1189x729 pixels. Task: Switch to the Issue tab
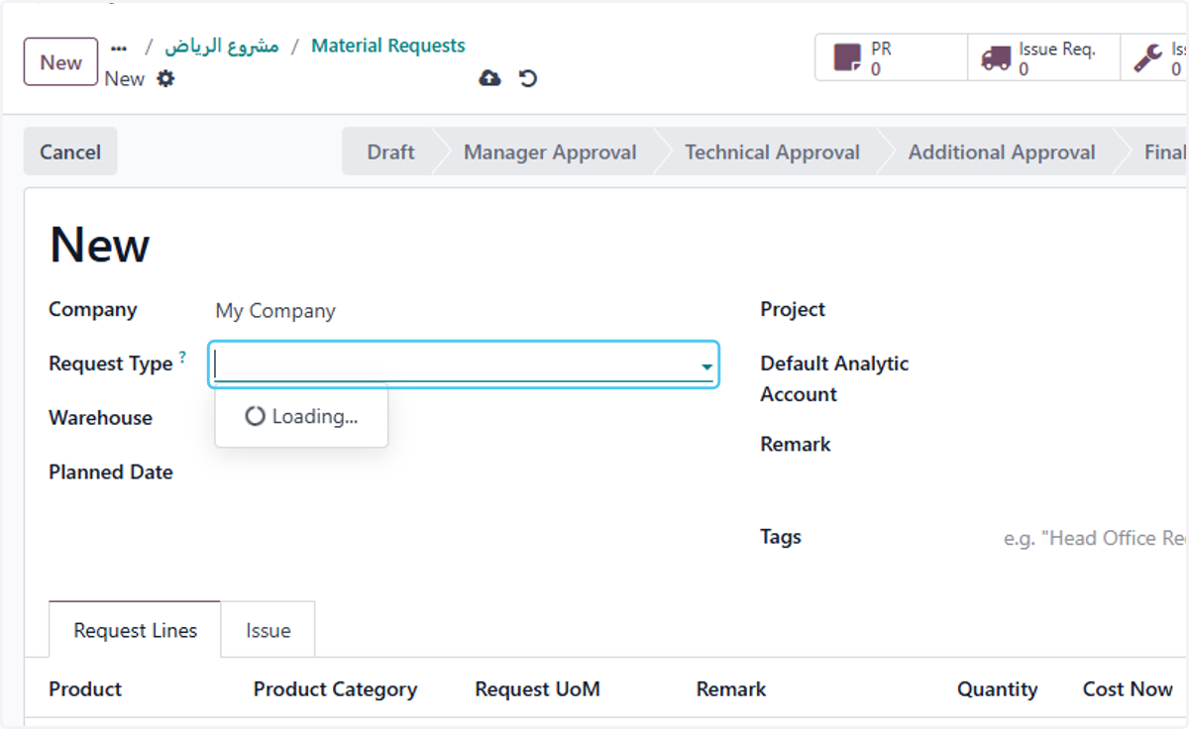point(269,630)
